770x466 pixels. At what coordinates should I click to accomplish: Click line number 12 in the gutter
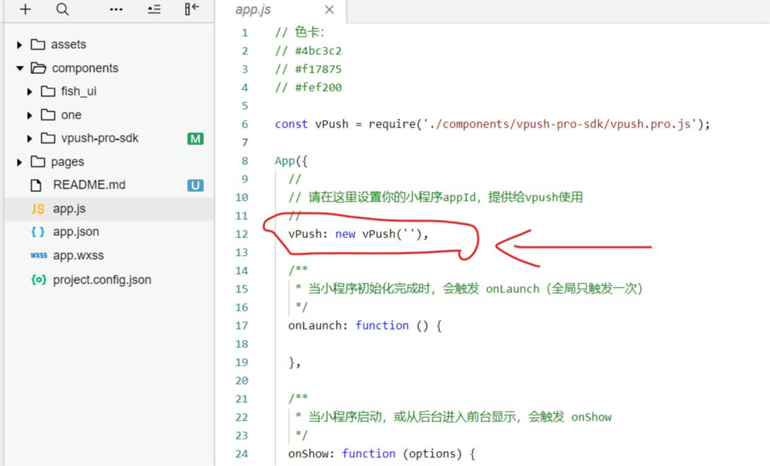pyautogui.click(x=241, y=234)
